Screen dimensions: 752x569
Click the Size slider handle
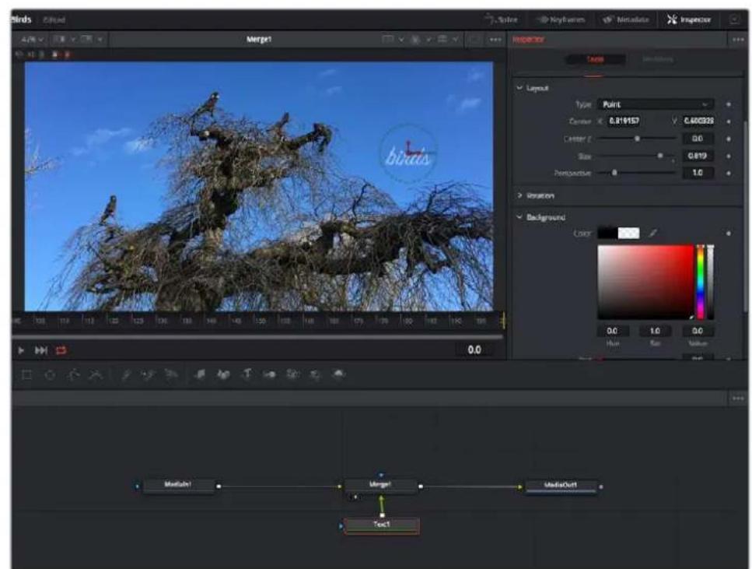[x=660, y=156]
